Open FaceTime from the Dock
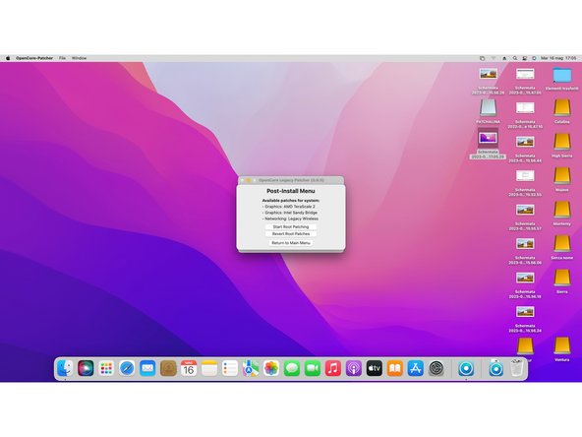The image size is (582, 437). pos(313,368)
